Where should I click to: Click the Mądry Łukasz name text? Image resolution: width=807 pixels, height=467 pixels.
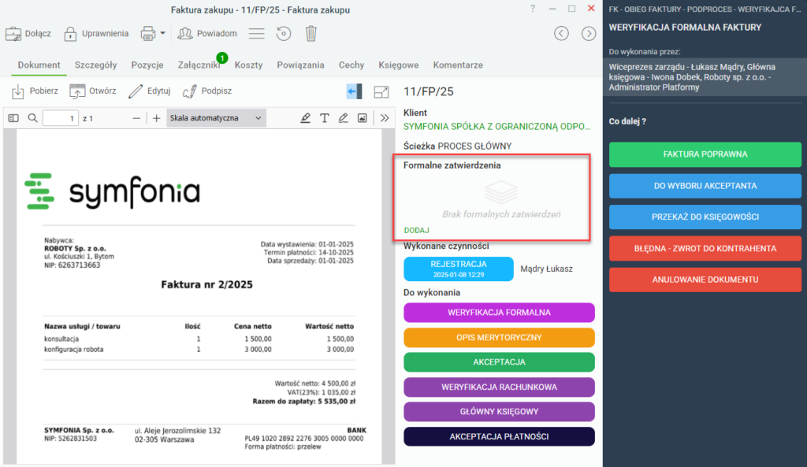click(x=547, y=269)
